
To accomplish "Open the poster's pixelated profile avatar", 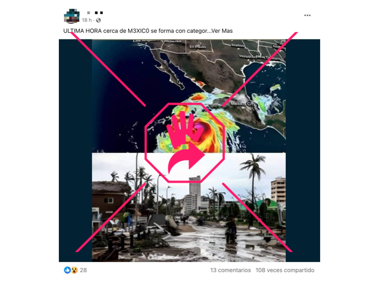I will point(71,16).
